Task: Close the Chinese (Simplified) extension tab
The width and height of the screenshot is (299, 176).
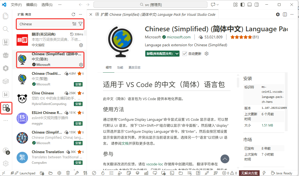Action: click(x=91, y=14)
